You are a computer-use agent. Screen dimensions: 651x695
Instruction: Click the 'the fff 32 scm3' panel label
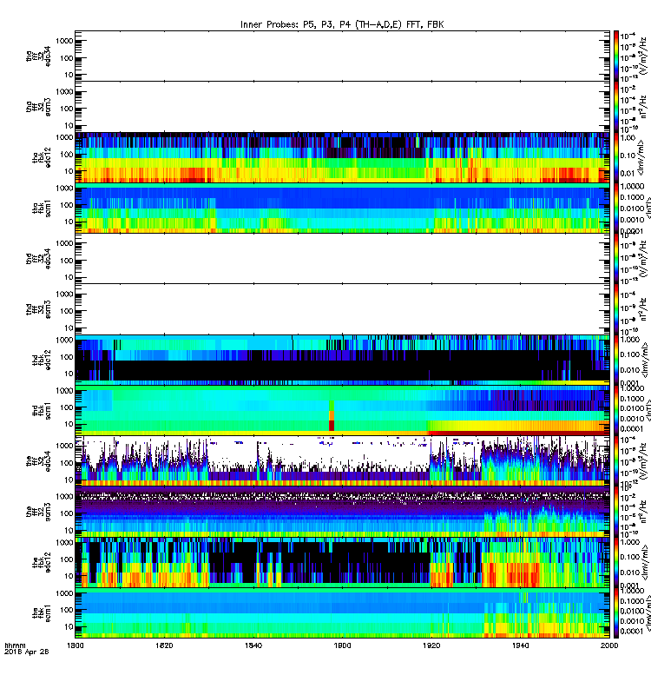(x=38, y=512)
